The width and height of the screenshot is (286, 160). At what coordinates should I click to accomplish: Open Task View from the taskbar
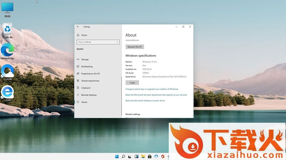coord(130,156)
